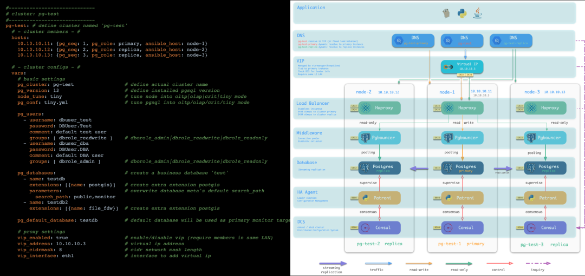The height and width of the screenshot is (276, 585).
Task: Click the 'pg_databases:' key
Action: (37, 173)
